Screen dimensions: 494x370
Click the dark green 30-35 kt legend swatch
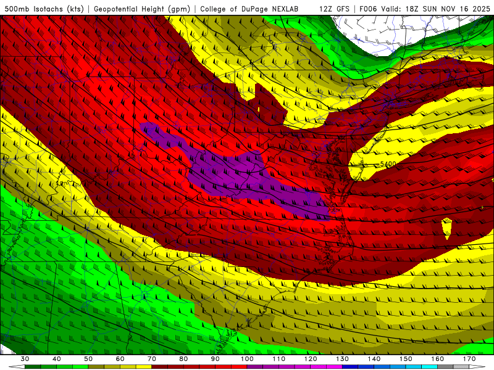33,366
